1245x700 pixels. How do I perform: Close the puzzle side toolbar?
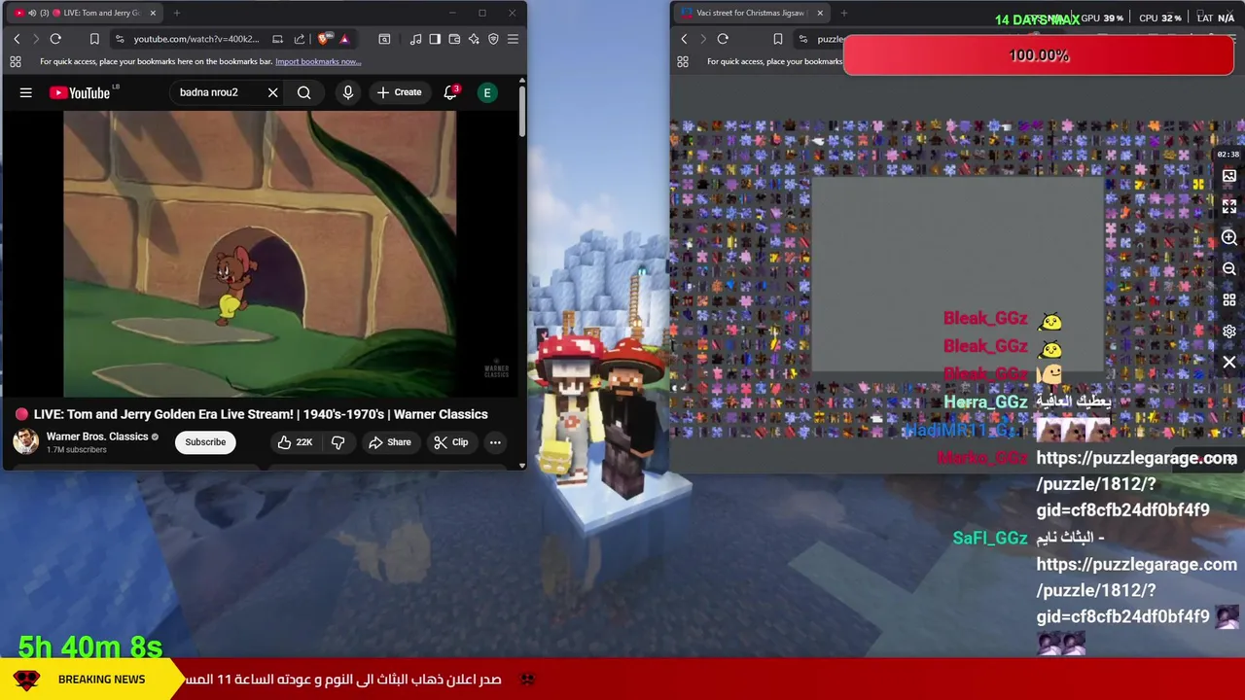tap(1229, 363)
